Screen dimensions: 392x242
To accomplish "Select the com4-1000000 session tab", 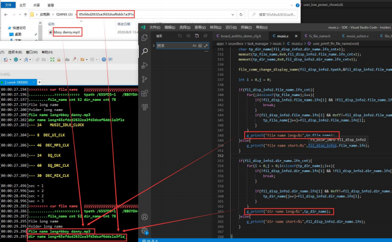I will click(18, 82).
